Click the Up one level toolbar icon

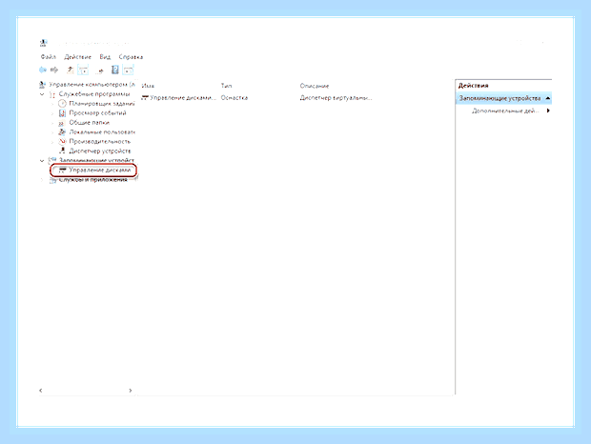click(x=71, y=70)
